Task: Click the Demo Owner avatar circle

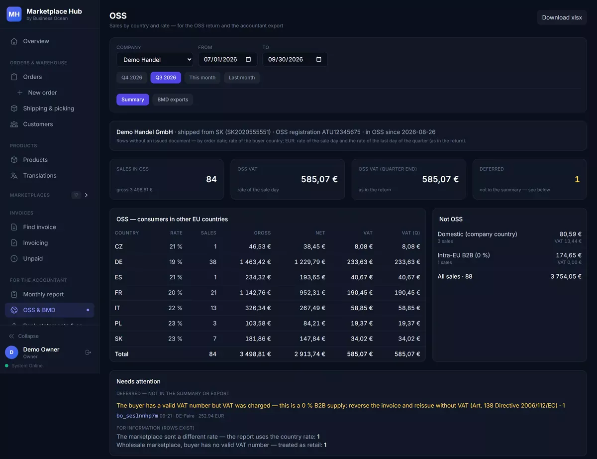Action: click(x=11, y=352)
